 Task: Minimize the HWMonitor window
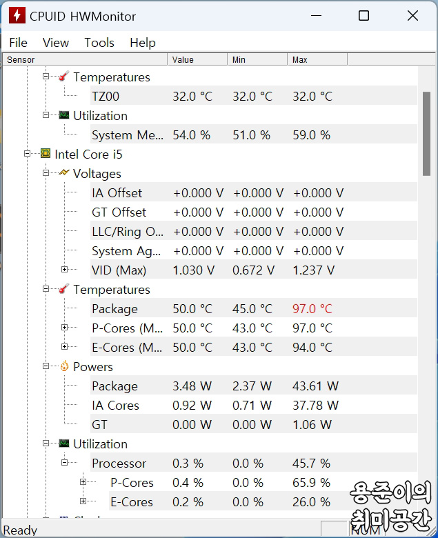[316, 16]
